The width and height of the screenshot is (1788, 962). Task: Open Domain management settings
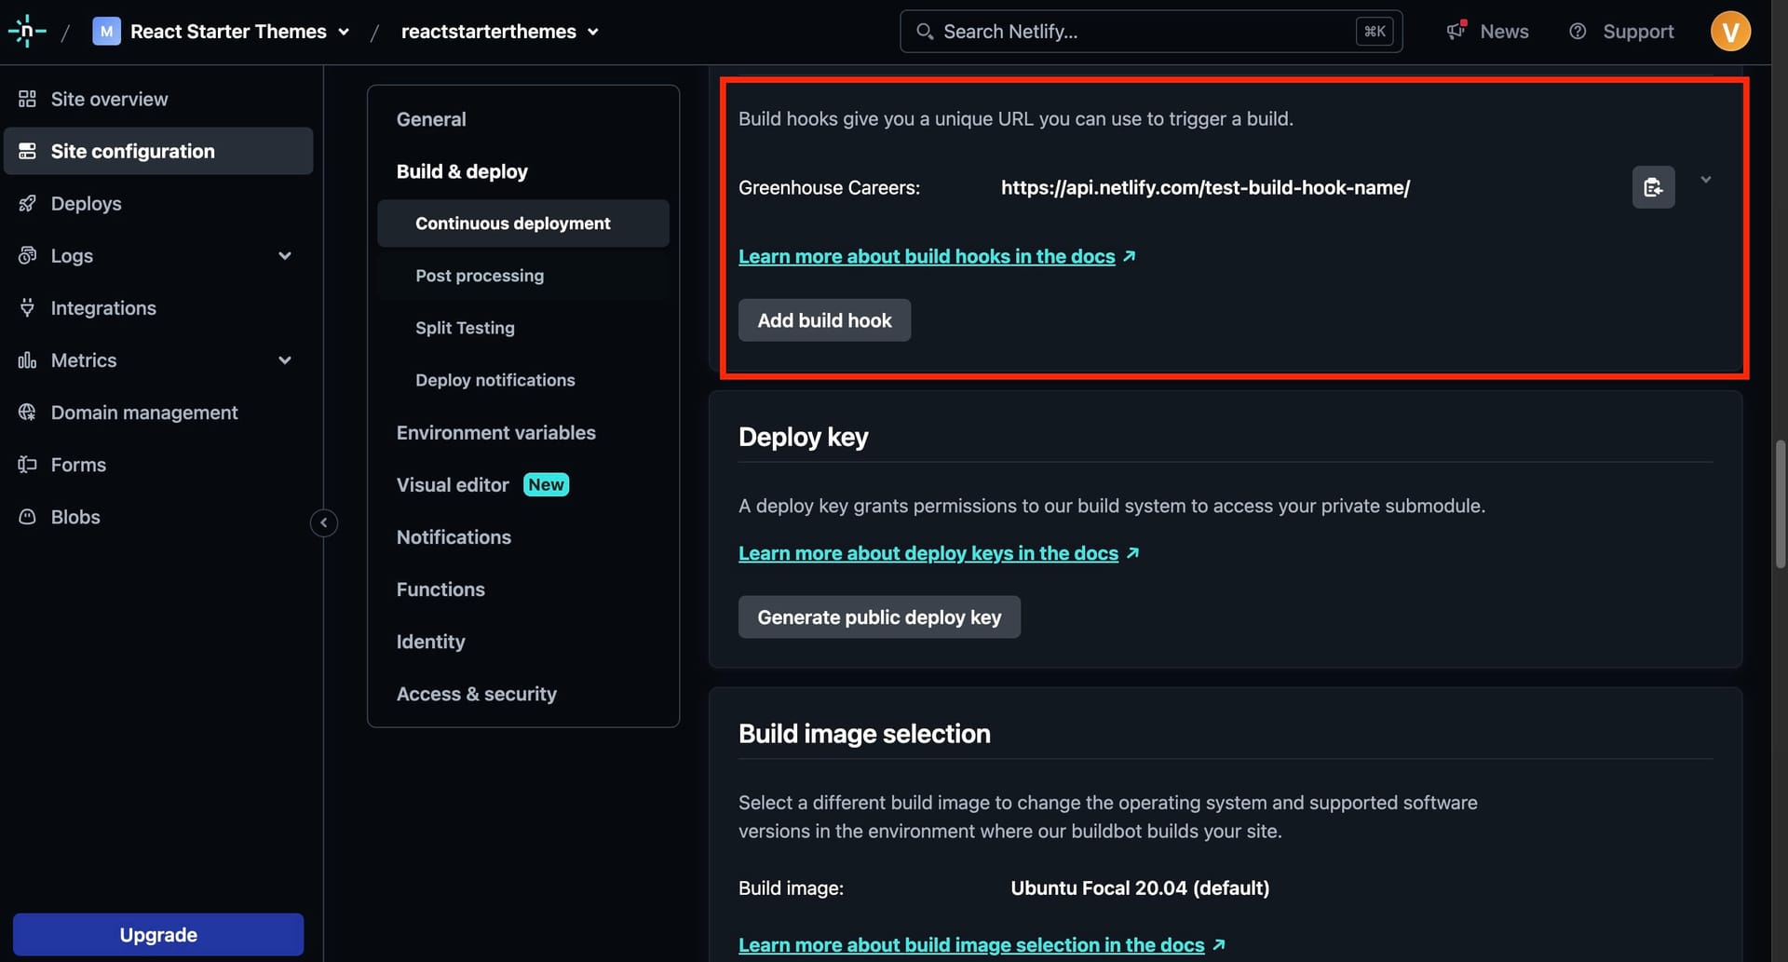pos(143,412)
